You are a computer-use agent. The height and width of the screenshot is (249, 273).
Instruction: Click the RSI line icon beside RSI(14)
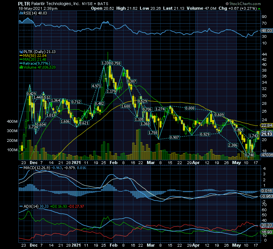[x=21, y=13]
